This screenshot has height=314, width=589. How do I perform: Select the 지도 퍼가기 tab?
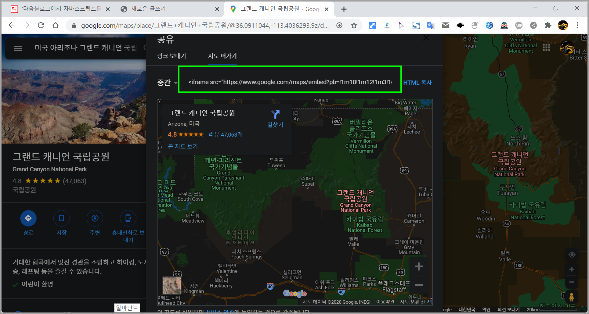tap(222, 56)
